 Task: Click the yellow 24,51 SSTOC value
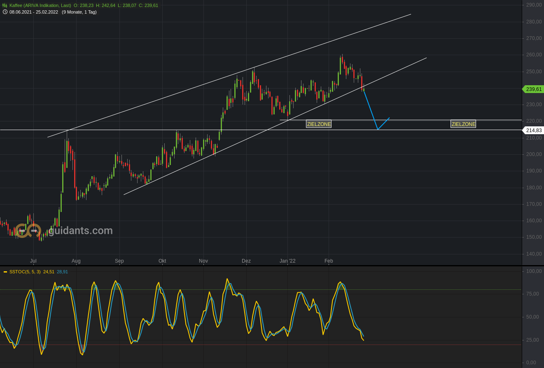[x=49, y=272]
